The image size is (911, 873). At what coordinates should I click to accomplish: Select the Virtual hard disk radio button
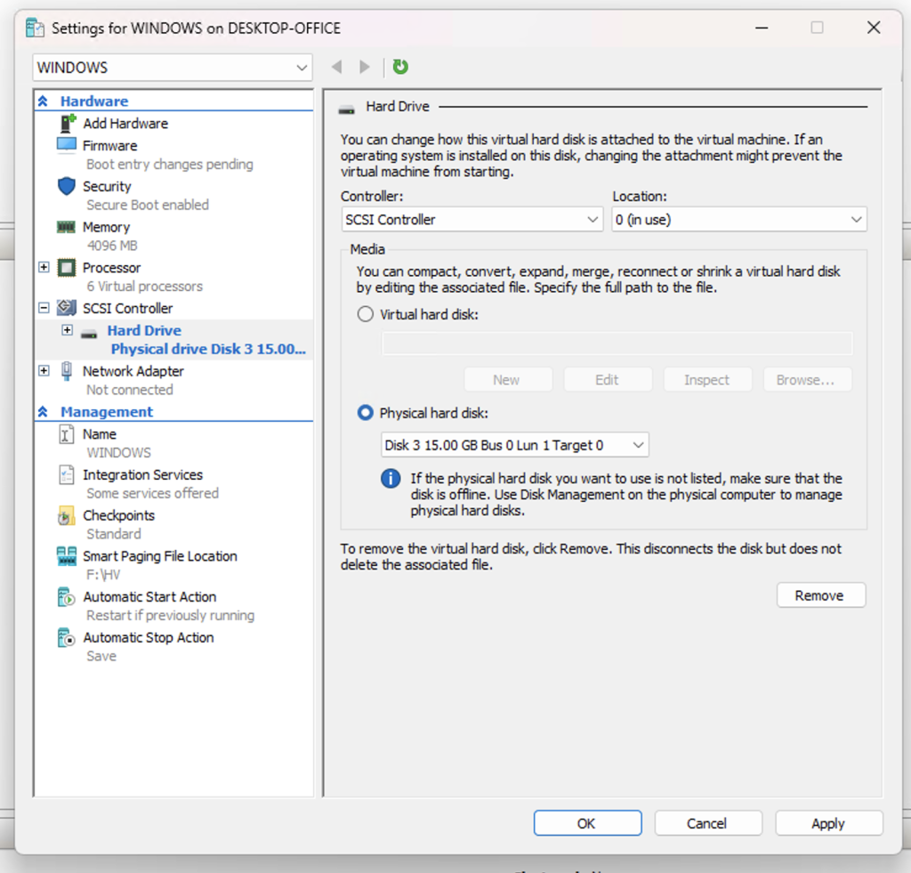click(365, 314)
